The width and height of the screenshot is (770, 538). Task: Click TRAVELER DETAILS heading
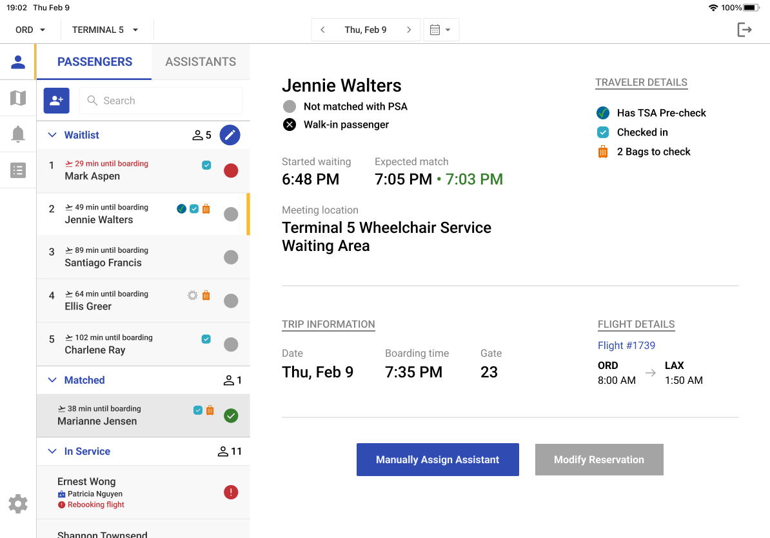click(x=641, y=83)
